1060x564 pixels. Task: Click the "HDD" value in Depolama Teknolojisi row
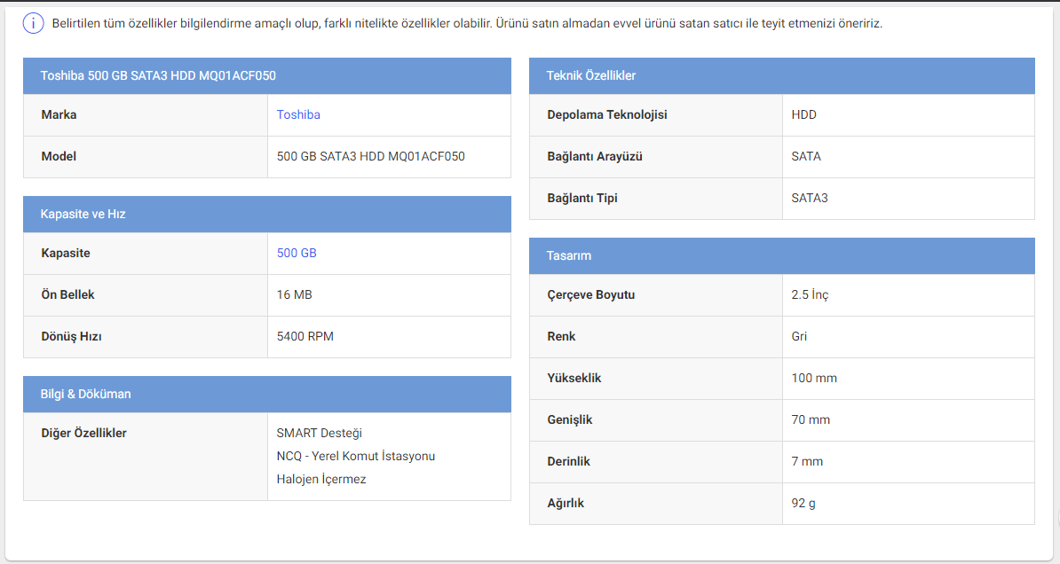803,114
